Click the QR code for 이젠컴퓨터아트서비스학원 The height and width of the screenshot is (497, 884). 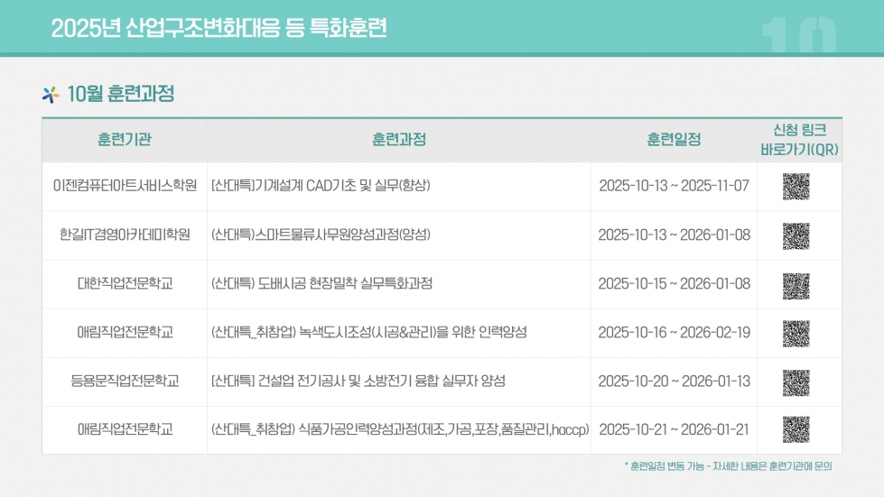click(796, 187)
